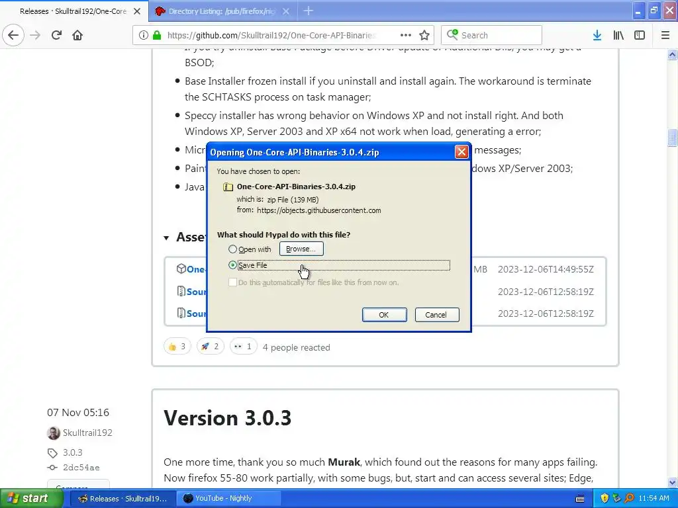Show site information icon in address bar
This screenshot has height=508, width=678.
pyautogui.click(x=144, y=35)
